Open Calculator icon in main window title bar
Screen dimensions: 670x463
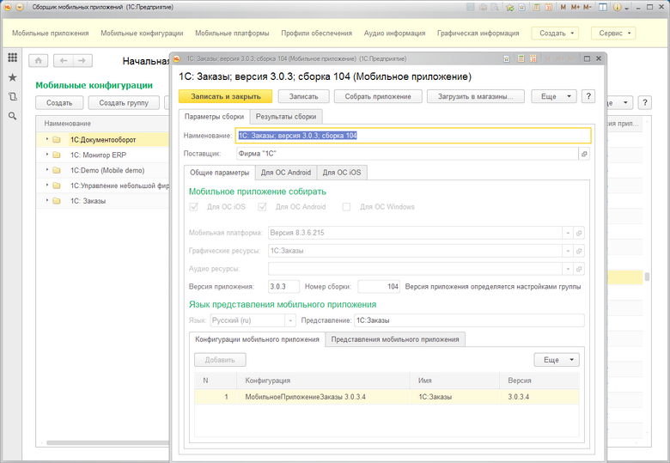pyautogui.click(x=537, y=7)
